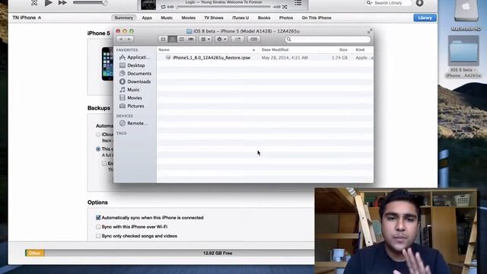Switch Finder to icon view

point(163,39)
